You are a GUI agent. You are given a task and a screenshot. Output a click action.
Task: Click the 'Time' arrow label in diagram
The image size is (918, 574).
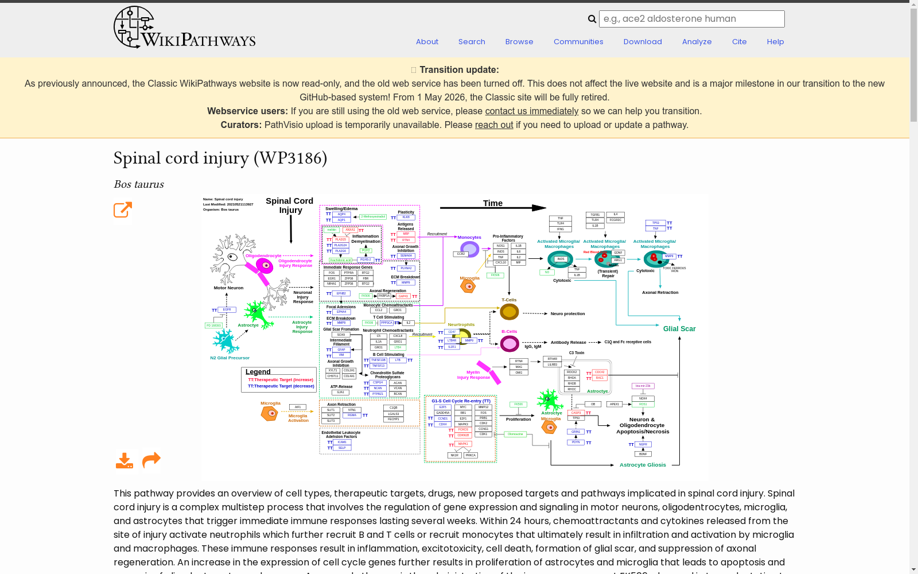click(x=493, y=203)
